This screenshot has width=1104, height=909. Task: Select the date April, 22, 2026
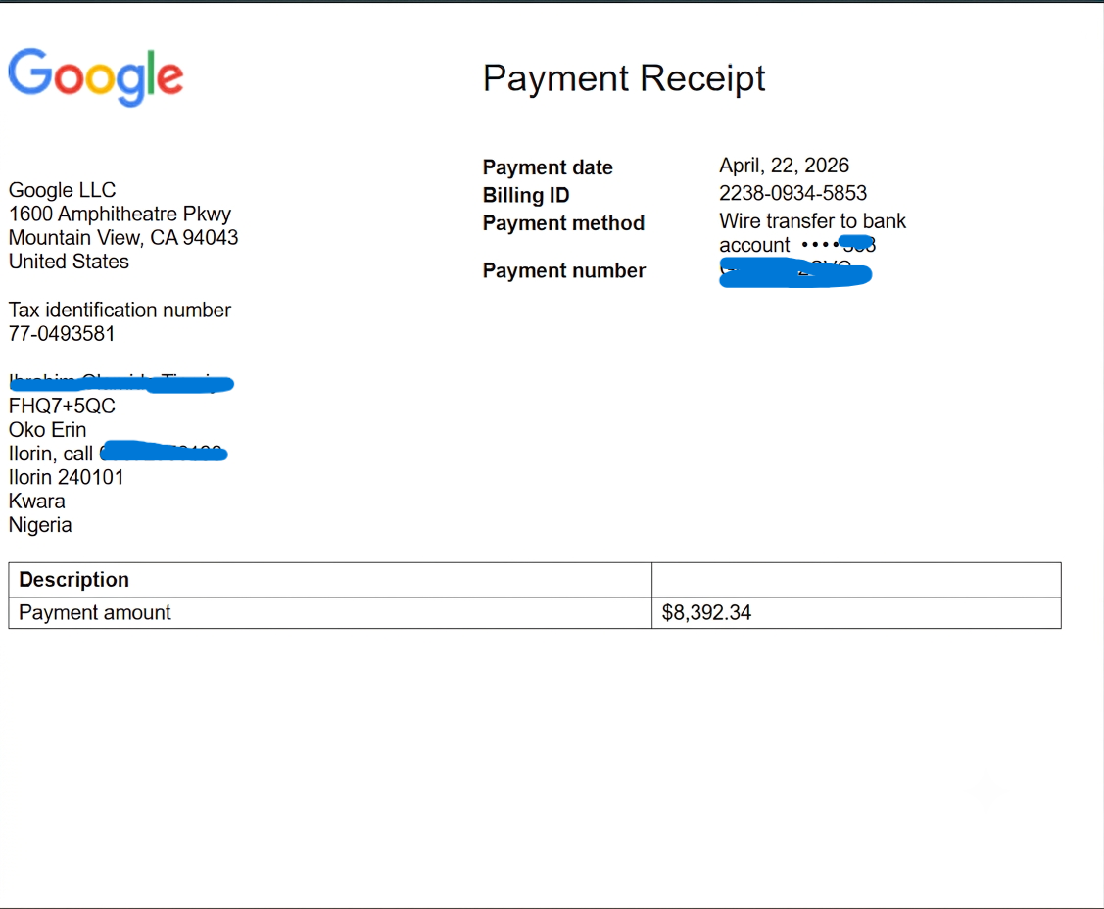coord(785,166)
